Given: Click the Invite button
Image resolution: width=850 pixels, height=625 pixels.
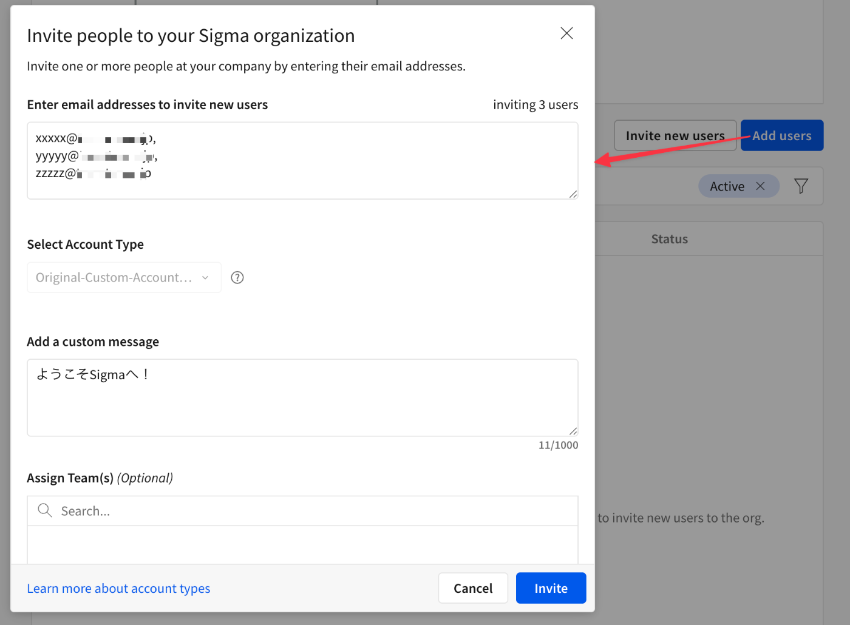Looking at the screenshot, I should 551,588.
